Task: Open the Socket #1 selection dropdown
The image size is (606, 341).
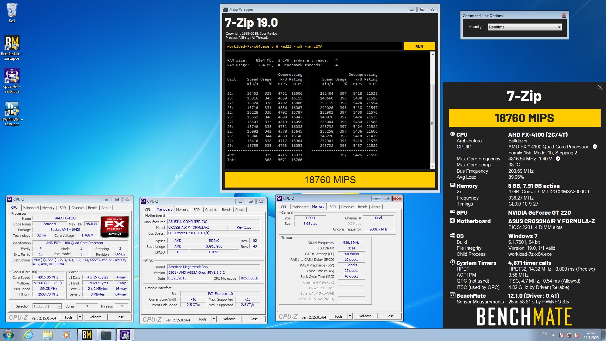Action: pyautogui.click(x=47, y=306)
